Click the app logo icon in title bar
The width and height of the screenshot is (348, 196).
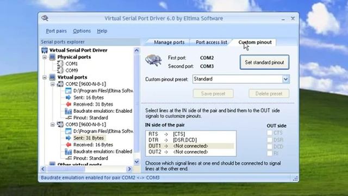[45, 18]
